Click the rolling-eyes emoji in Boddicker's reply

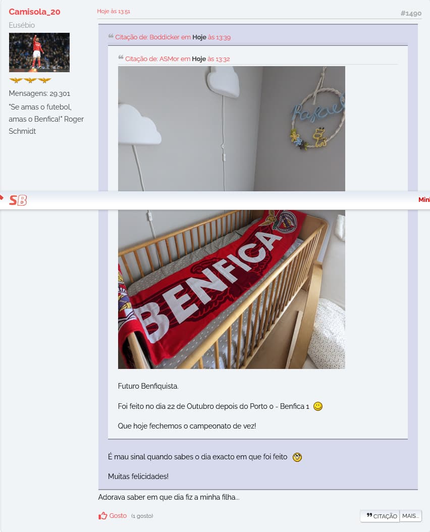(297, 457)
